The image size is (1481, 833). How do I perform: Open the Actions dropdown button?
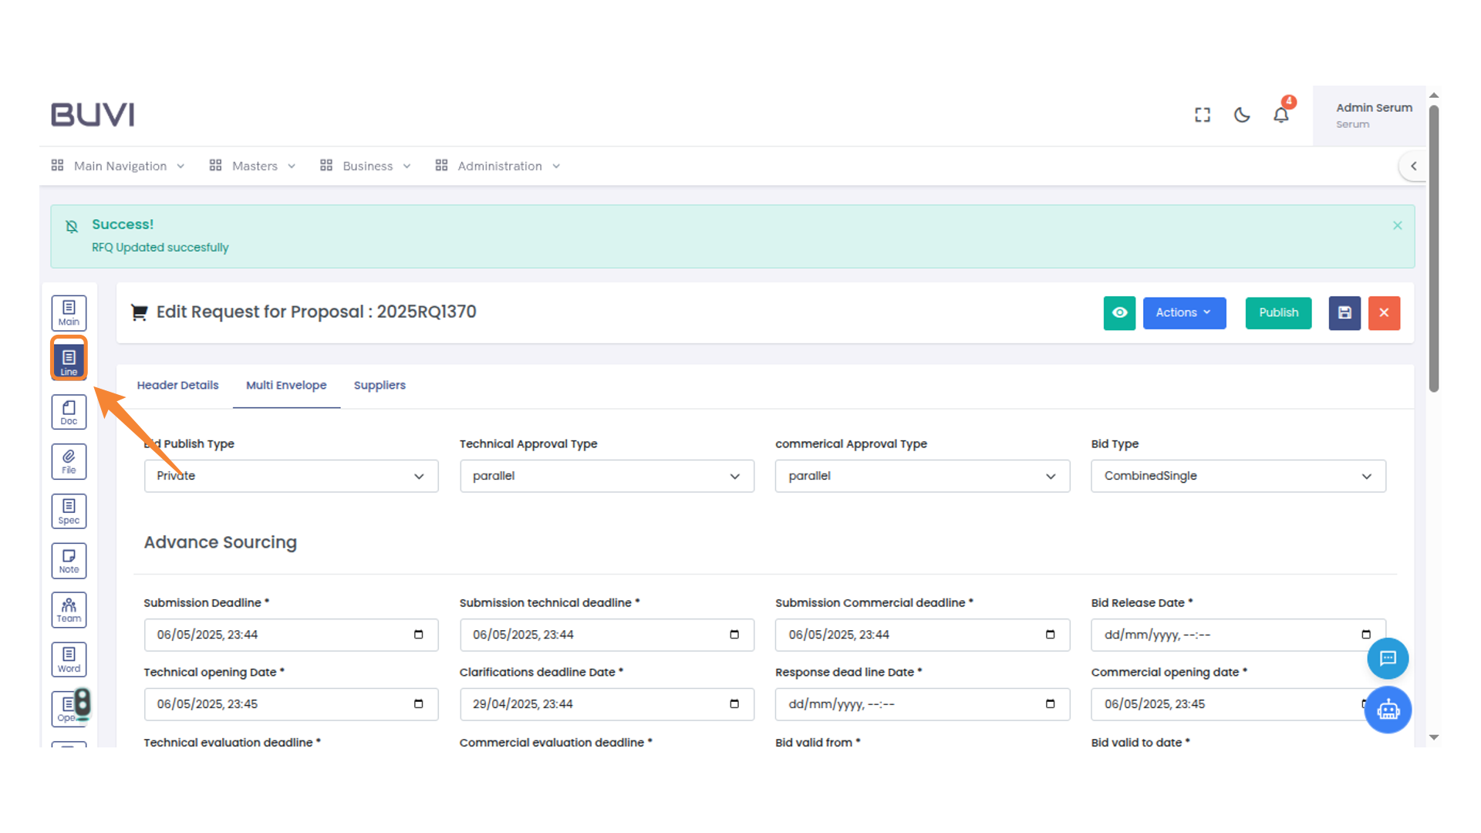pyautogui.click(x=1184, y=313)
